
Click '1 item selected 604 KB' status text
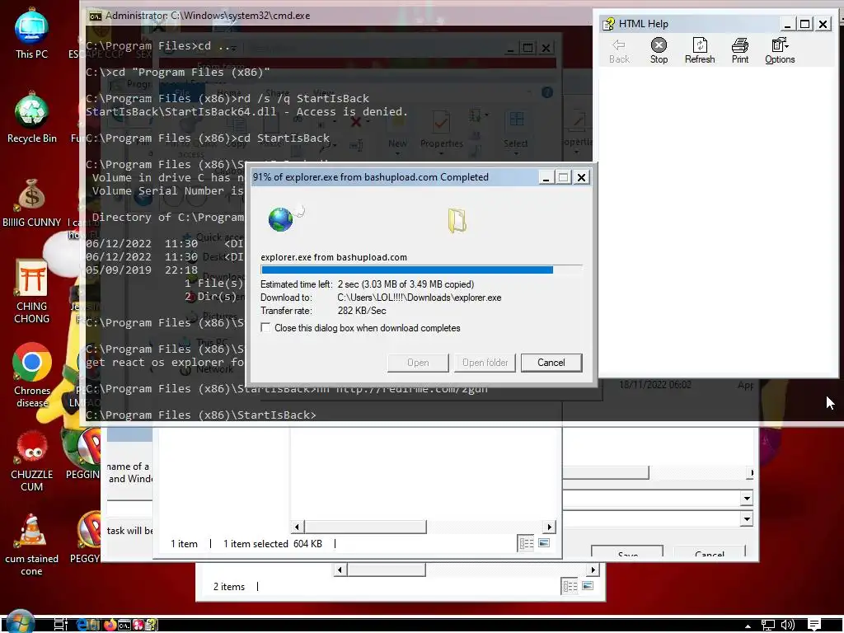pyautogui.click(x=273, y=544)
